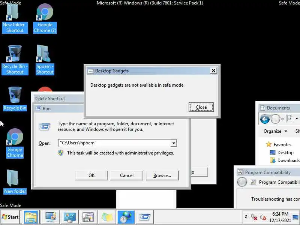
Task: Click Back arrow in Documents window
Action: pyautogui.click(x=265, y=119)
